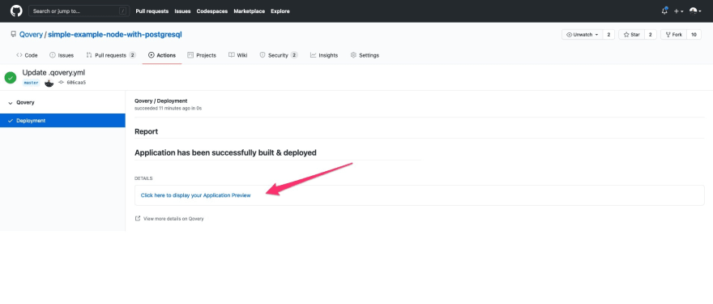Open Marketplace from the header
Viewport: 713px width, 304px height.
pyautogui.click(x=250, y=11)
